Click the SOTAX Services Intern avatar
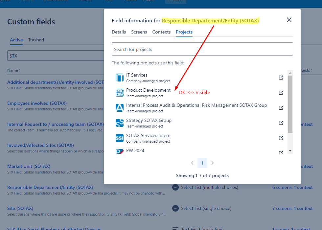 120,138
